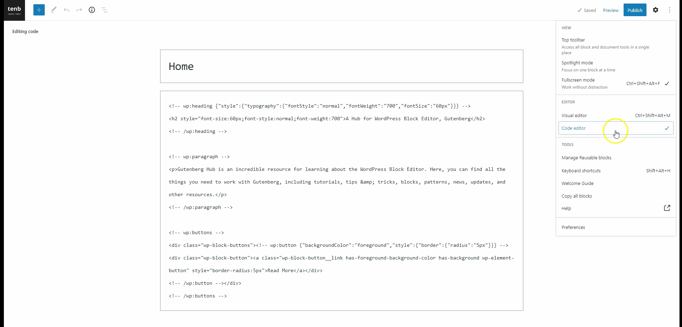
Task: Open the block inserter with the plus icon
Action: click(x=39, y=10)
